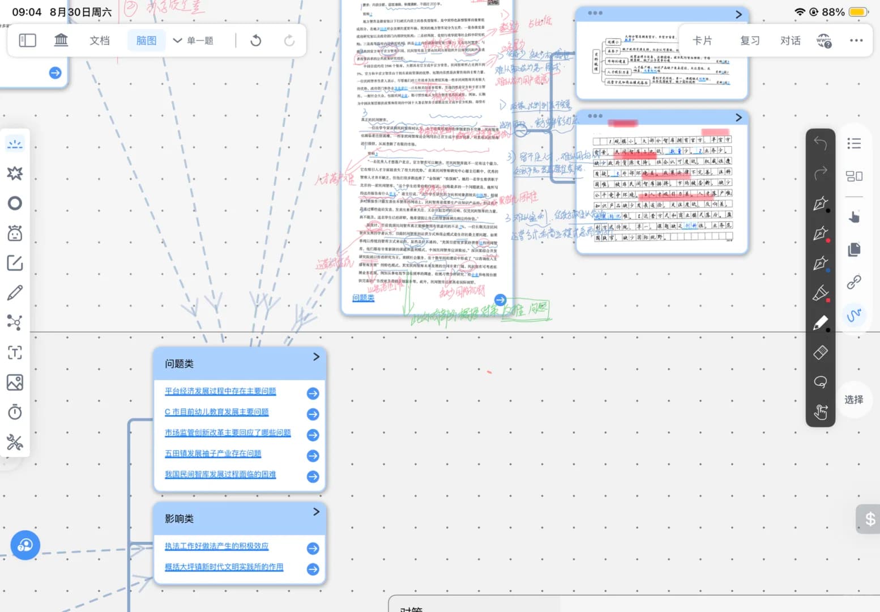Select the lasso selection tool
This screenshot has width=880, height=612.
pyautogui.click(x=820, y=382)
